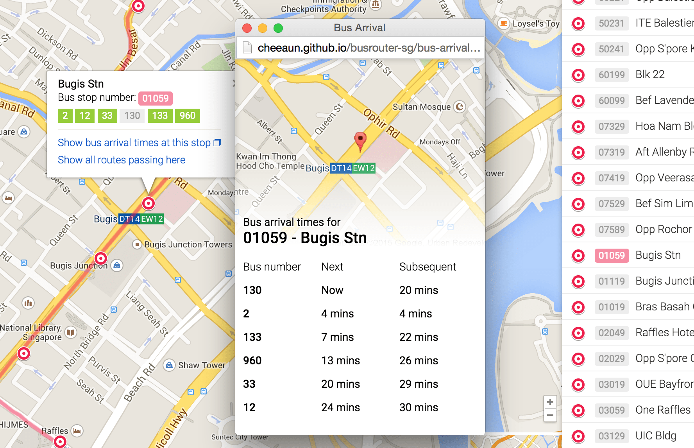This screenshot has width=694, height=448.
Task: Click 'Show all routes passing here' link
Action: tap(122, 160)
